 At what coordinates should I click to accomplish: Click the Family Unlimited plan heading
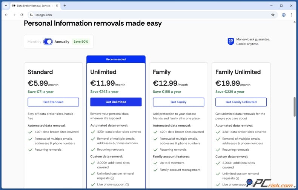(x=238, y=72)
